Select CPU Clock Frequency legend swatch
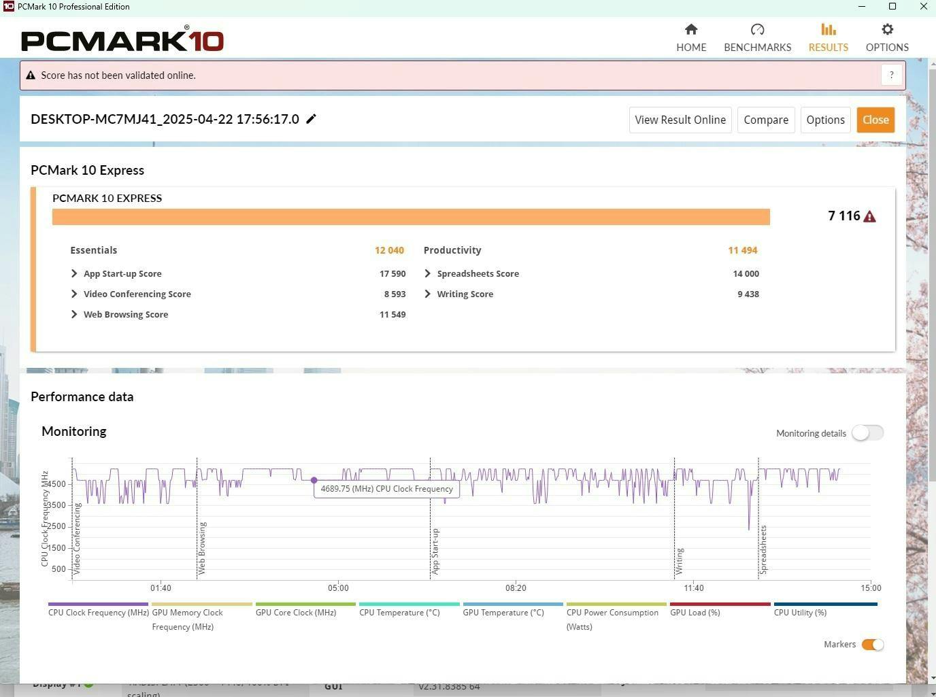The height and width of the screenshot is (697, 936). point(98,604)
